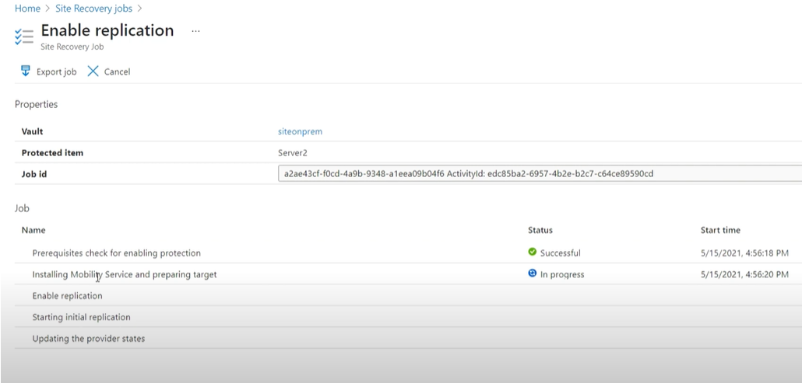Click inside the Job id field
This screenshot has height=383, width=802.
pos(540,174)
